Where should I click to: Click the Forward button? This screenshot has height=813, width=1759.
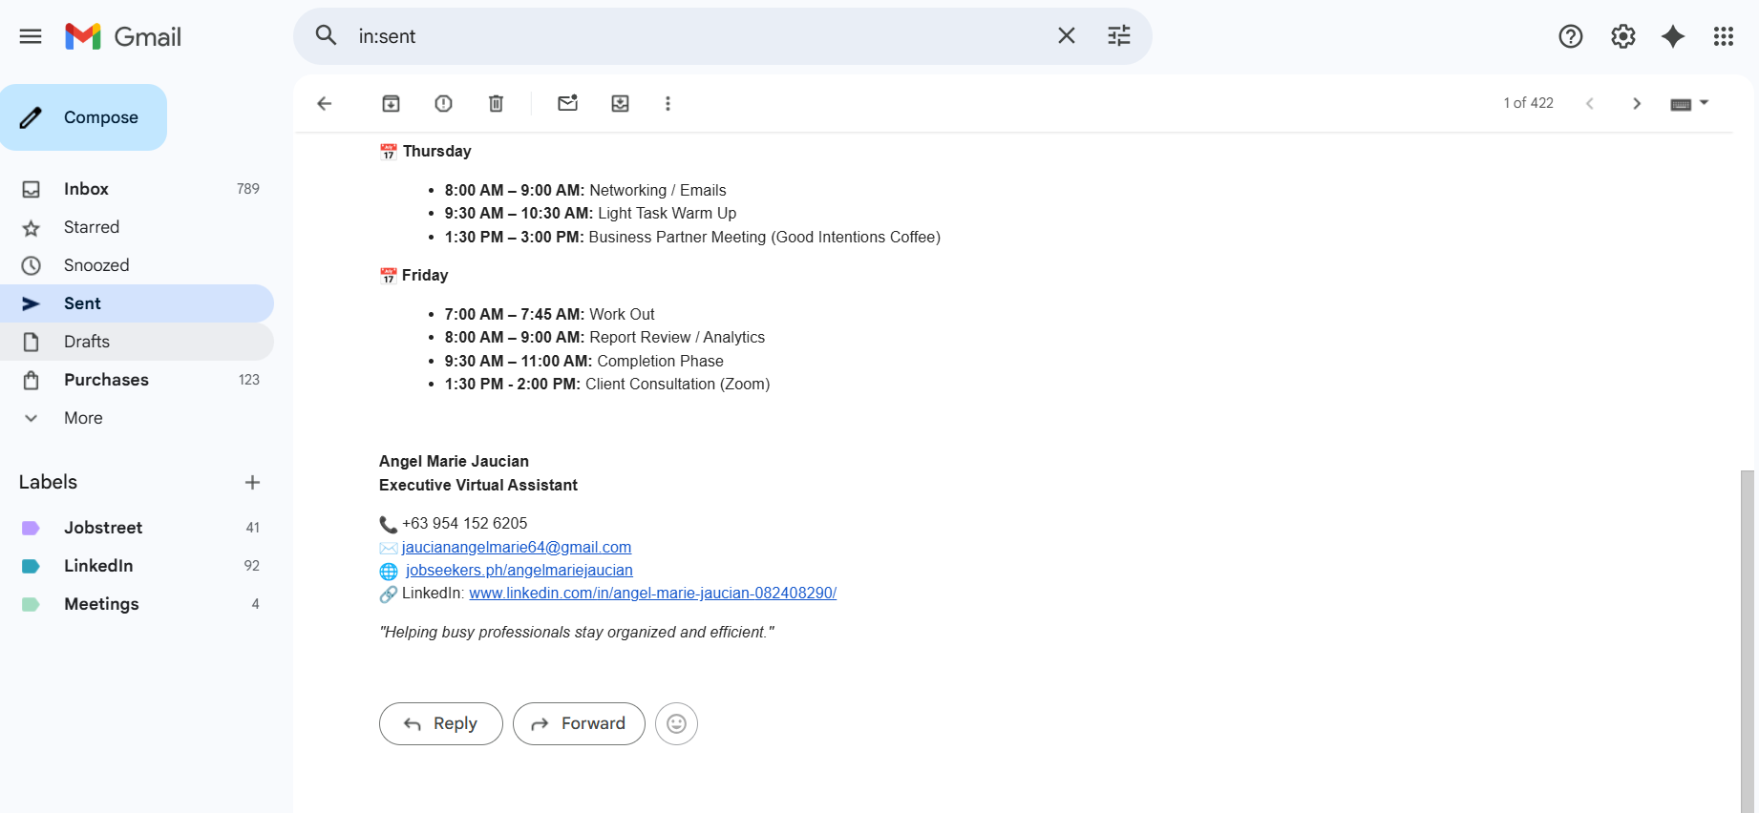point(579,724)
